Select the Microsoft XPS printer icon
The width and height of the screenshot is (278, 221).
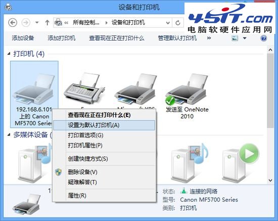click(135, 89)
